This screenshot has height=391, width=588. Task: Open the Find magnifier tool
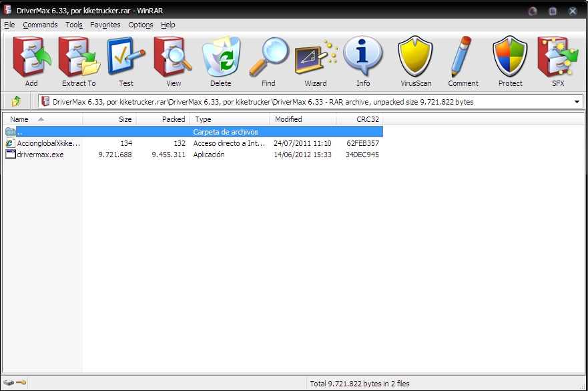point(268,57)
